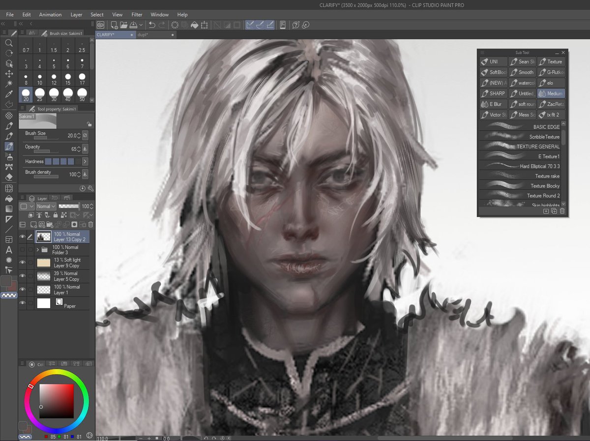The image size is (590, 441).
Task: Open the Window menu
Action: (160, 15)
